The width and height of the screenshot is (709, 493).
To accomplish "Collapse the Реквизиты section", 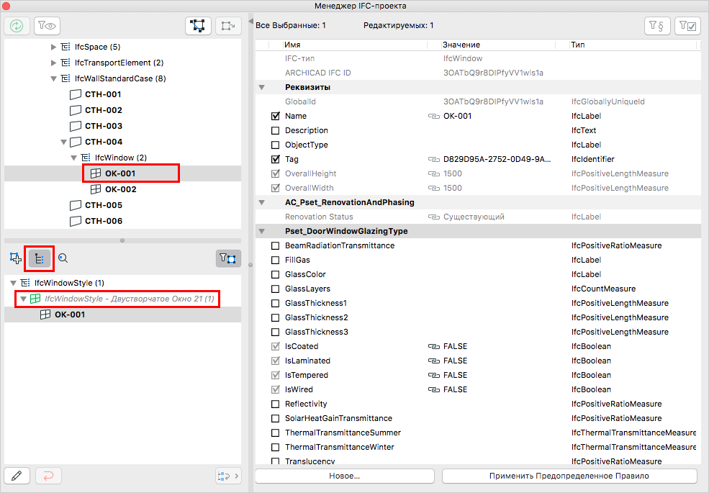I will point(262,87).
